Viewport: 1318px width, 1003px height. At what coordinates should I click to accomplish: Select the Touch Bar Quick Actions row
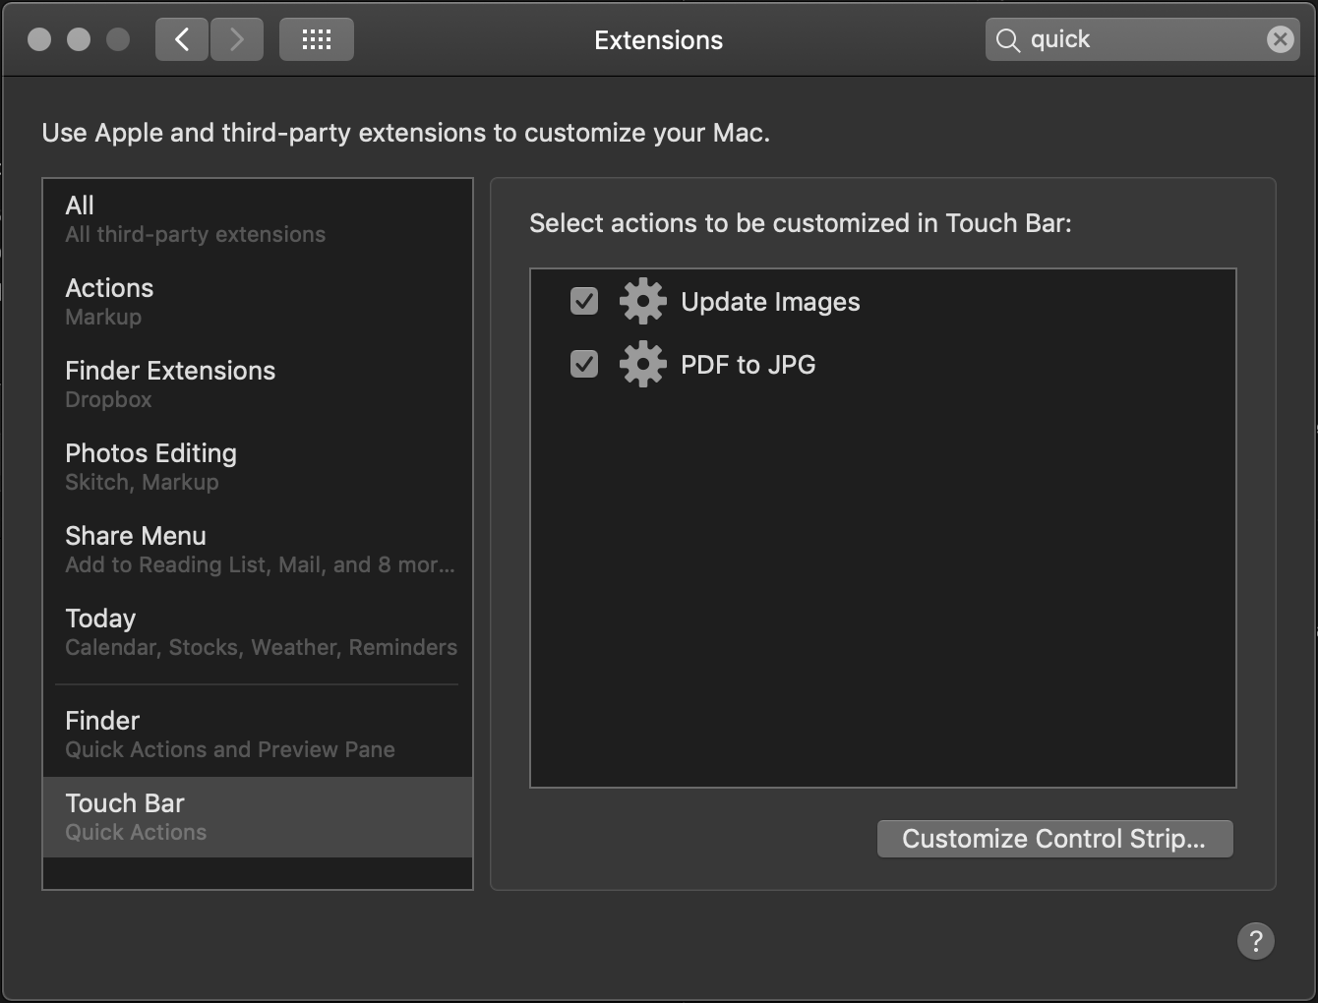point(258,817)
